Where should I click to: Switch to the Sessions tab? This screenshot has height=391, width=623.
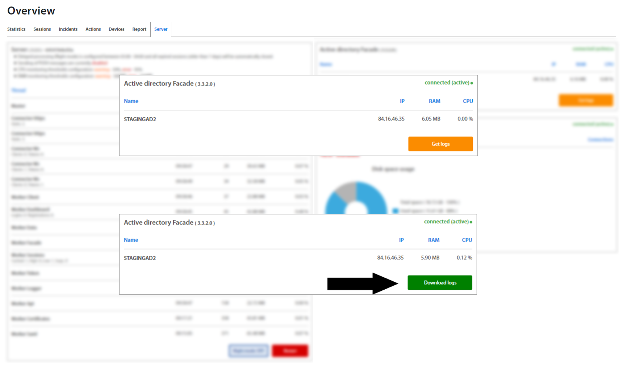(x=42, y=29)
